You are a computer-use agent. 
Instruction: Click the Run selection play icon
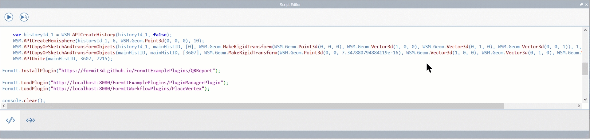coord(24,17)
